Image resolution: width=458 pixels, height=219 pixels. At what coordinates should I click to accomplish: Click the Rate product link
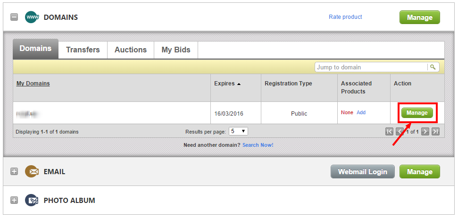coord(345,17)
